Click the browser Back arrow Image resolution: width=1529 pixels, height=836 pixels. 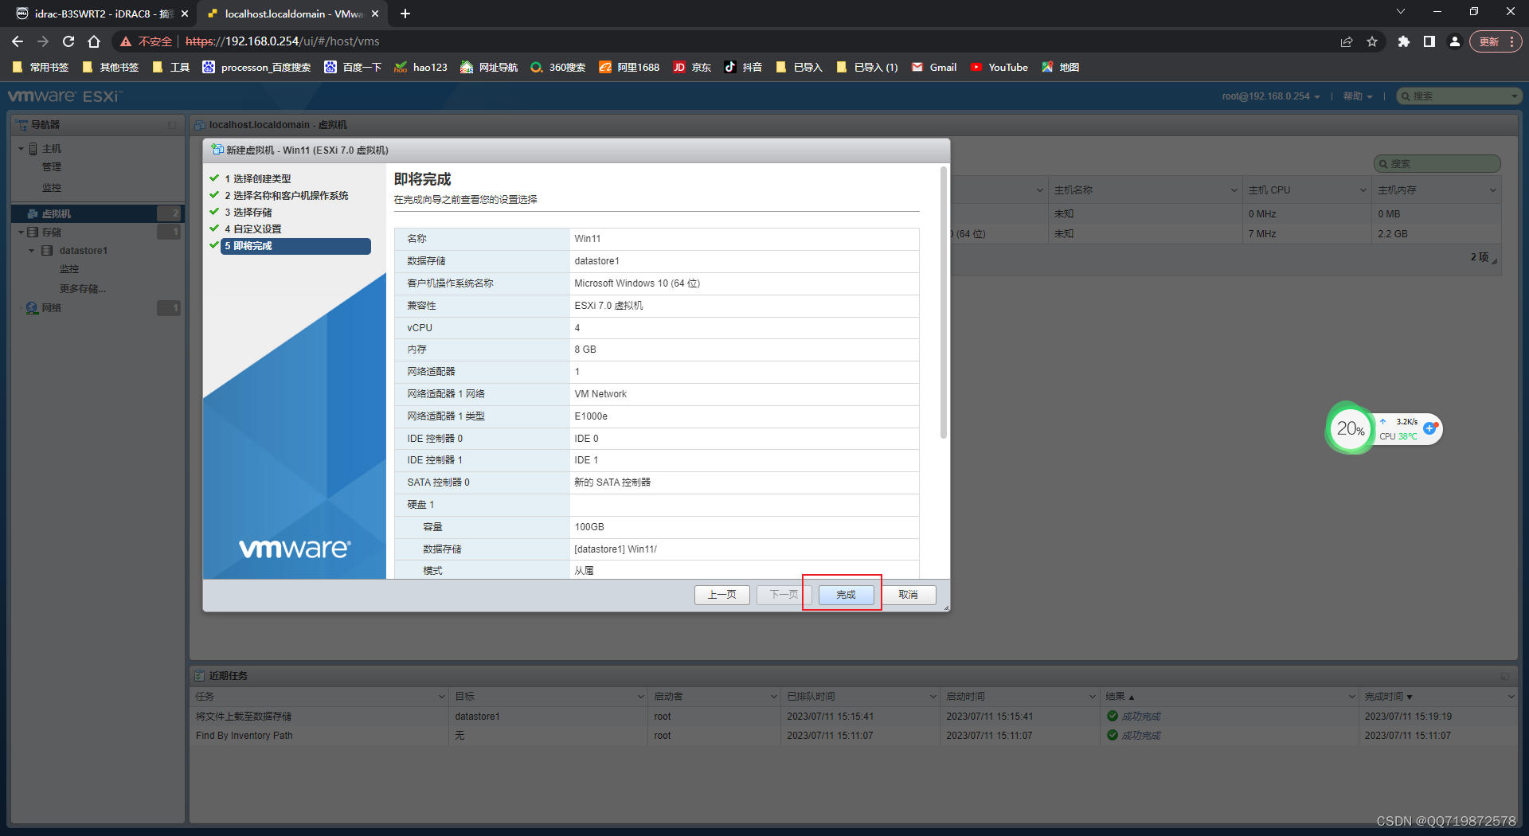[x=18, y=41]
